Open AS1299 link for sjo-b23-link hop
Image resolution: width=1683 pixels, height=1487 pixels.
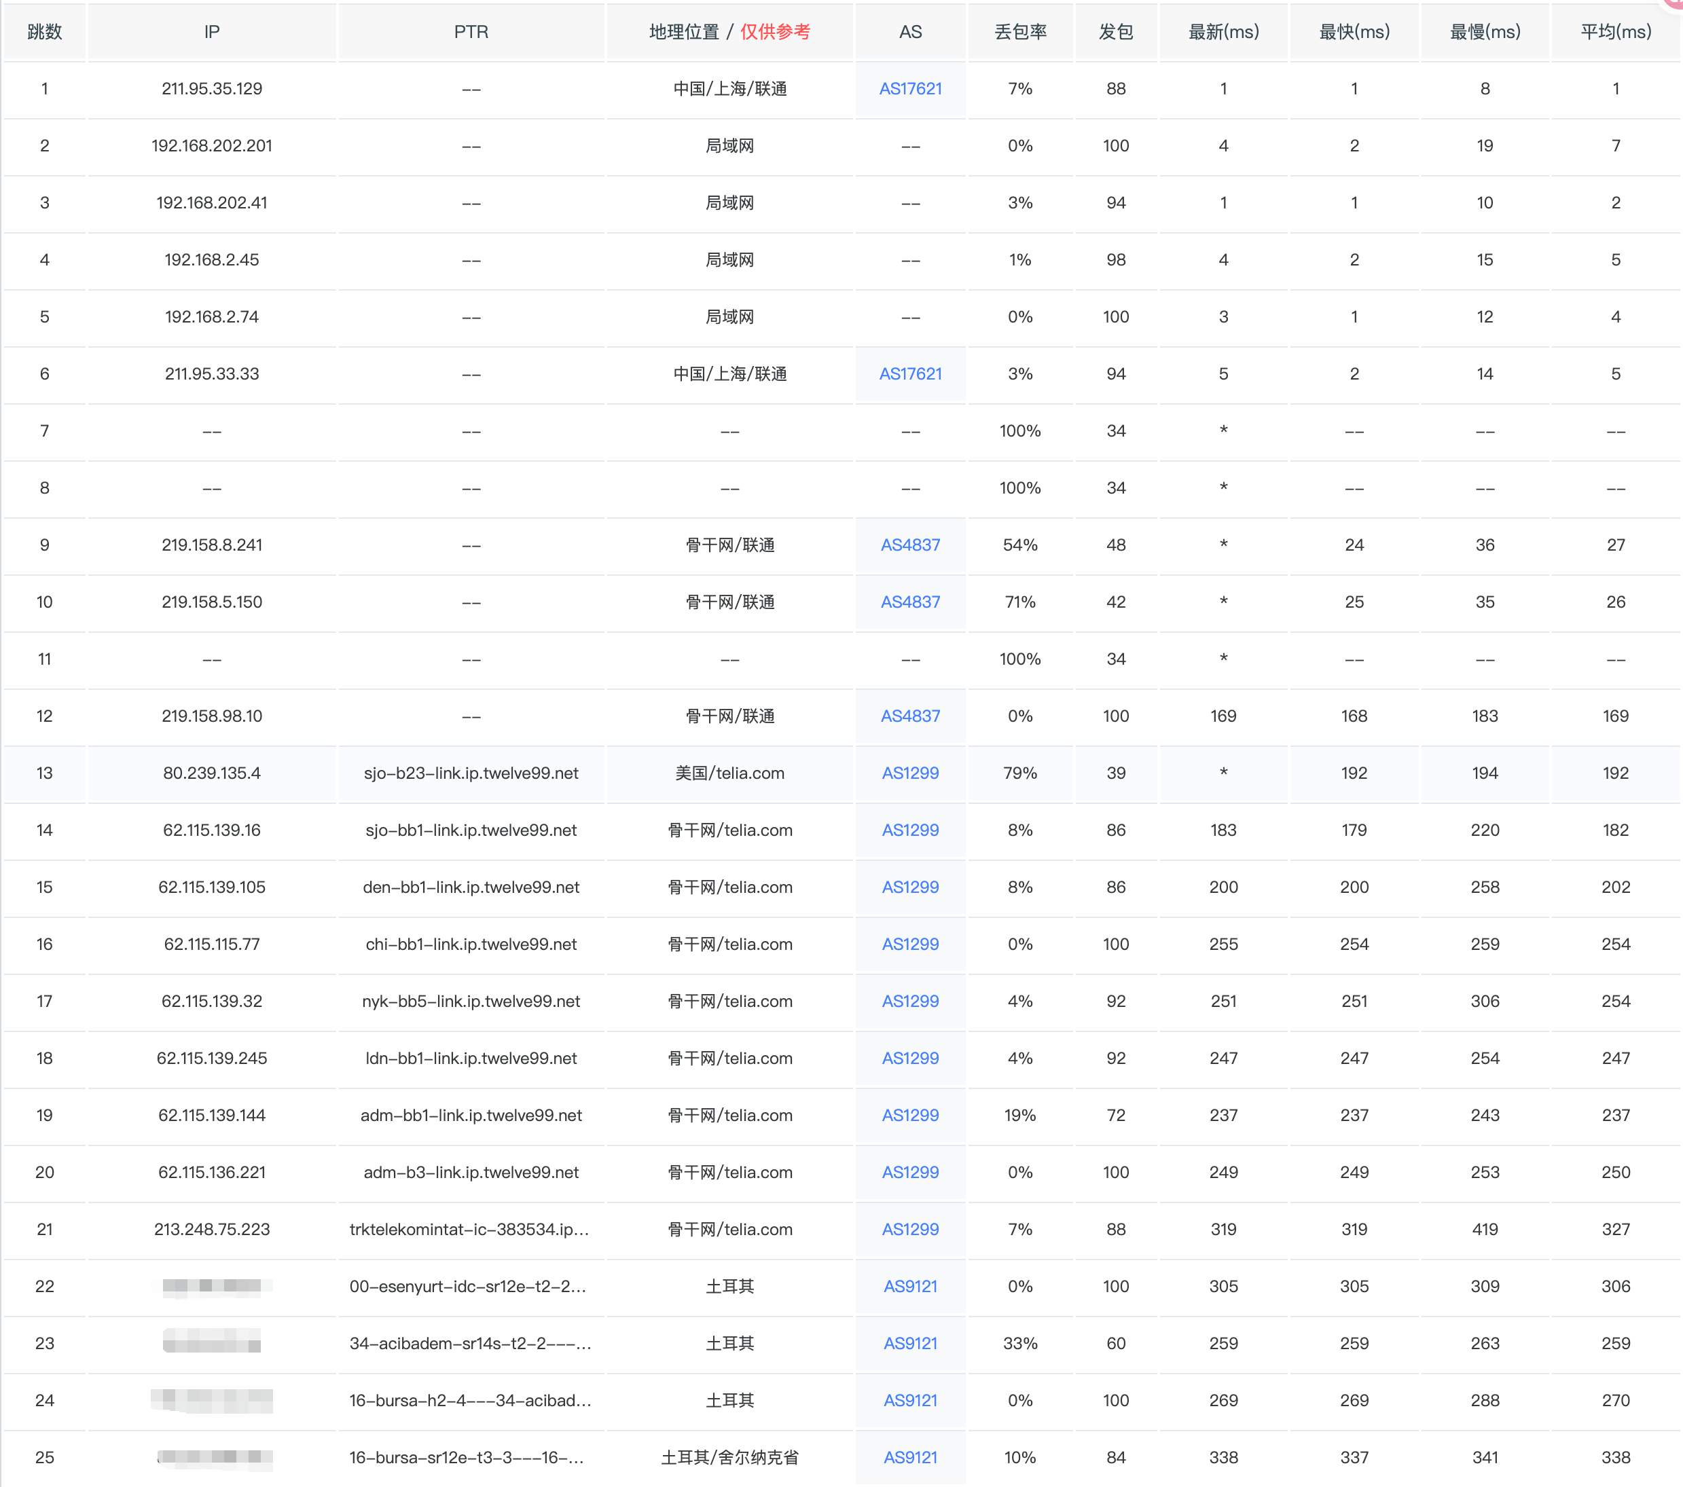pyautogui.click(x=910, y=773)
